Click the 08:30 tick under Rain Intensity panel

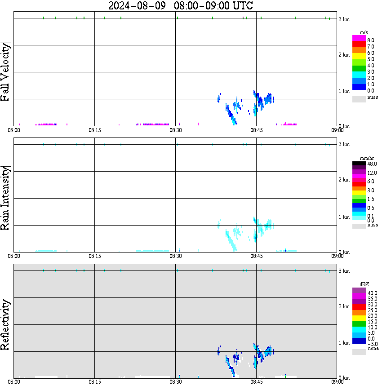(x=176, y=256)
